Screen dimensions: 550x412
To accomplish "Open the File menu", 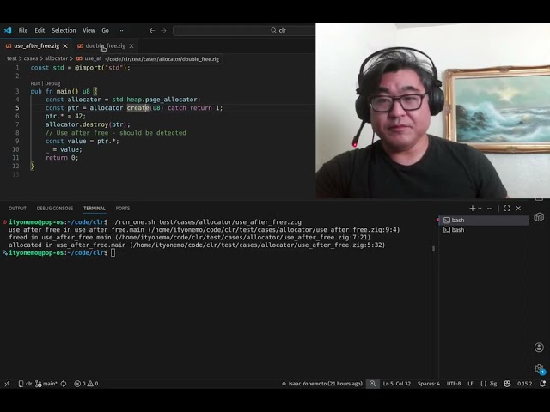I will point(23,31).
